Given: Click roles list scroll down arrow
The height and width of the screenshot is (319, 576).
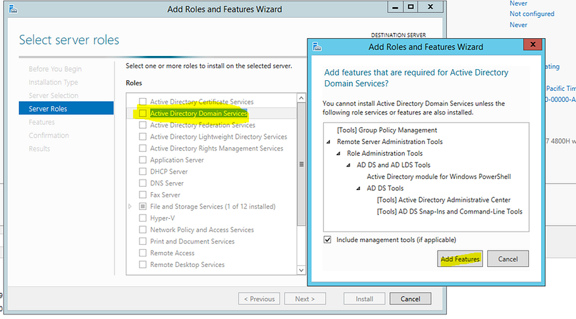Looking at the screenshot, I should [x=301, y=270].
